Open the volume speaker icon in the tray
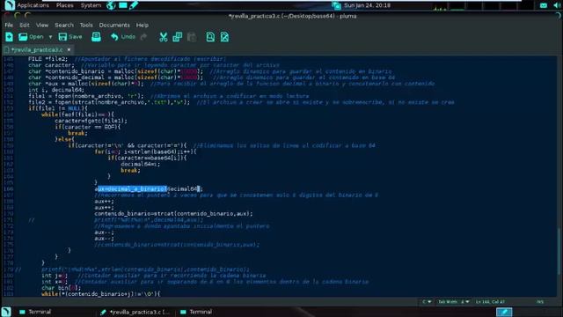Screen dimensions: 563x317 click(557, 5)
